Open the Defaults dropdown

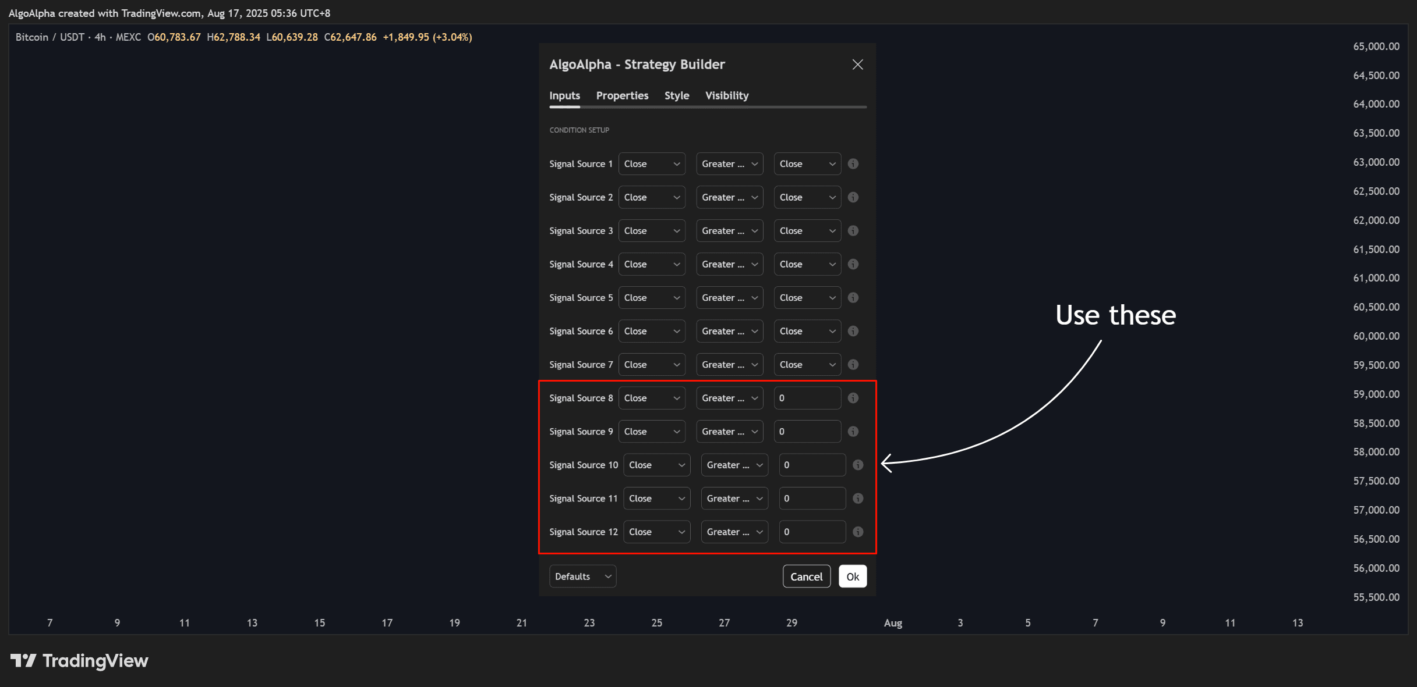582,576
